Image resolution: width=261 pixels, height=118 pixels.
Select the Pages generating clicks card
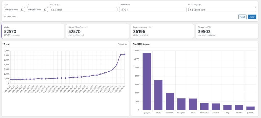162,31
